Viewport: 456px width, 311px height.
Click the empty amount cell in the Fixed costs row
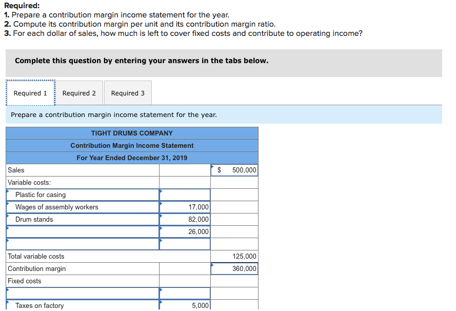tap(184, 281)
